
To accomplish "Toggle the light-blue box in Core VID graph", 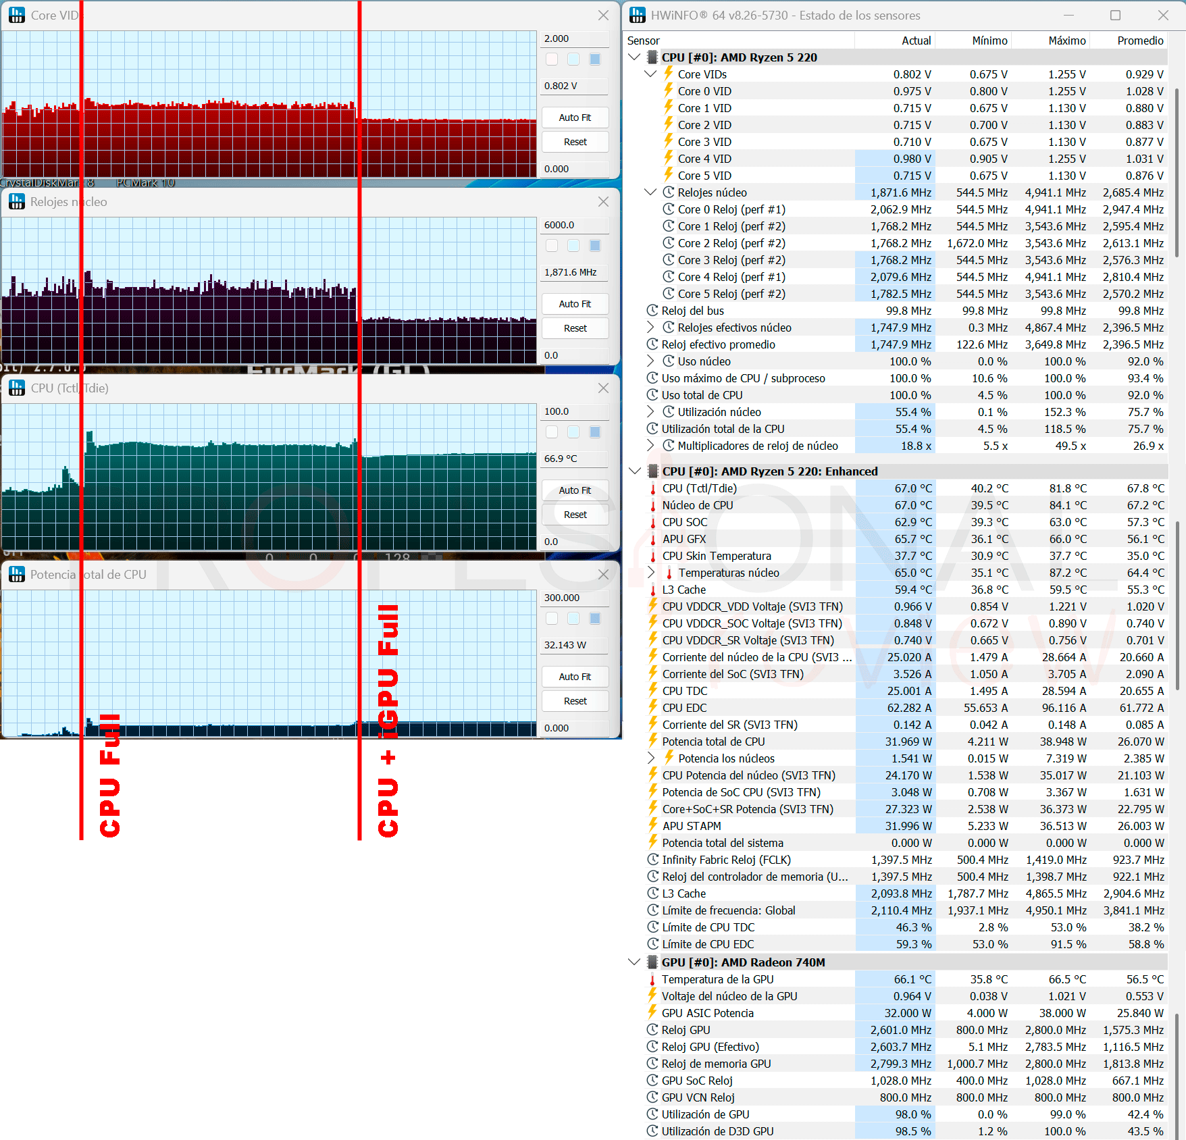I will pos(573,59).
